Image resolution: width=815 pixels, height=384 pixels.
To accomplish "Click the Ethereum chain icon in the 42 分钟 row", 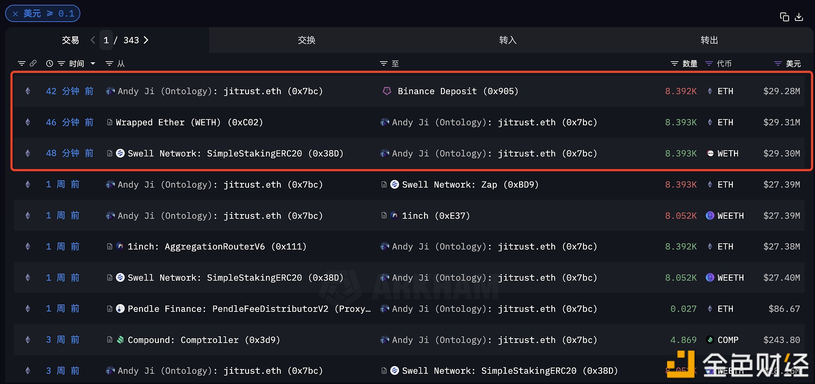I will 28,91.
